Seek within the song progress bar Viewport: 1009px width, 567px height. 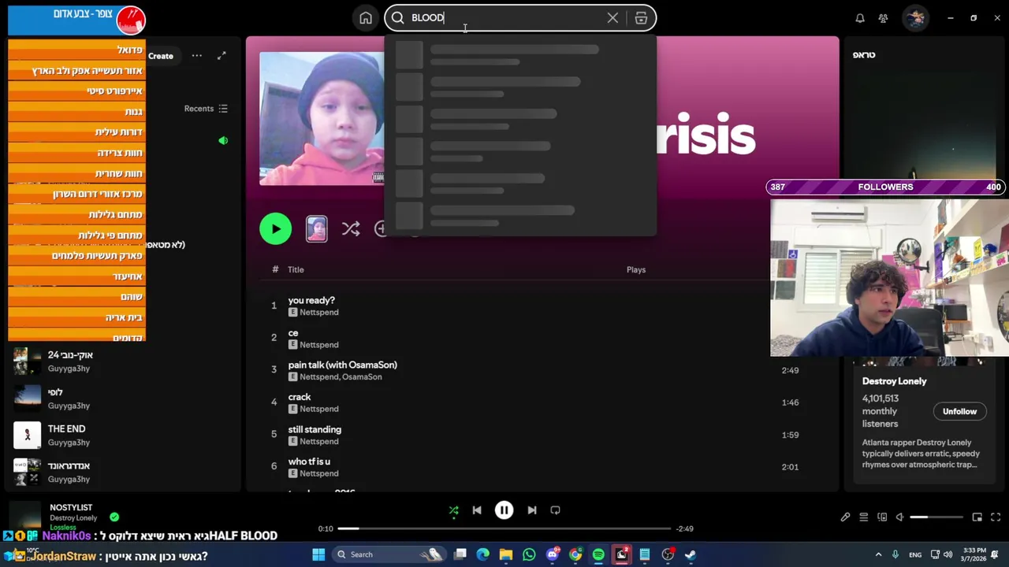coord(504,528)
